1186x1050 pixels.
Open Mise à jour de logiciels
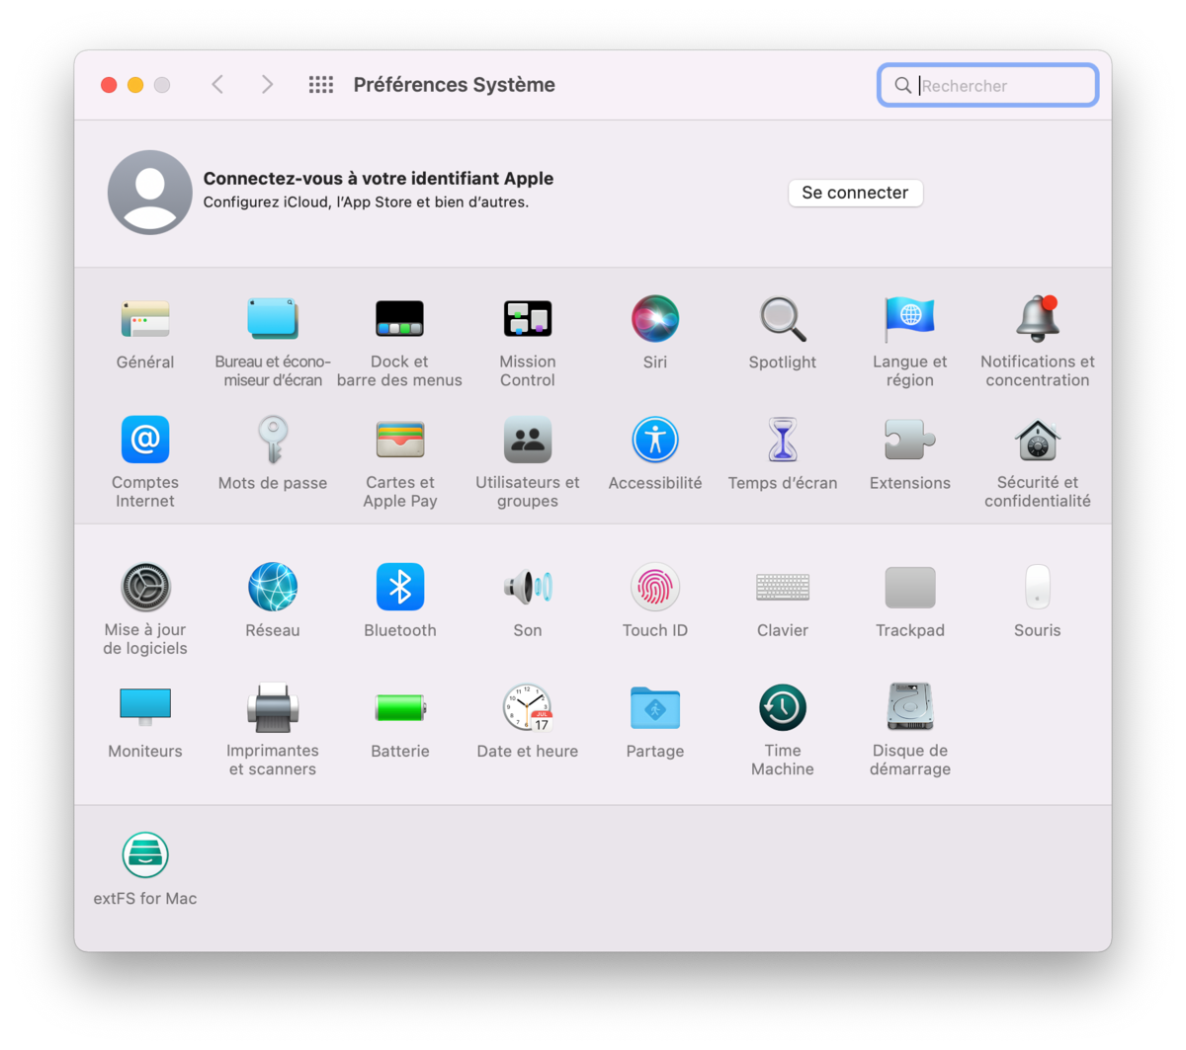point(145,587)
